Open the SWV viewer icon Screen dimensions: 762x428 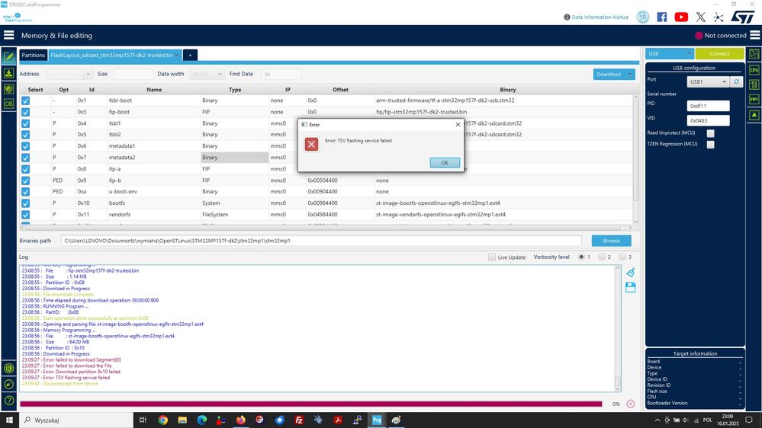[x=754, y=100]
